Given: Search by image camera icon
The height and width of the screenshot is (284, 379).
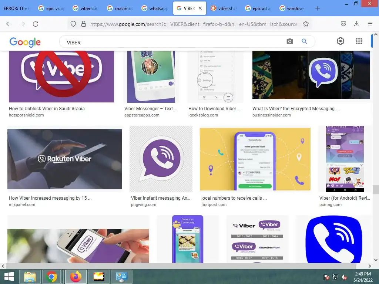Looking at the screenshot, I should [x=289, y=41].
